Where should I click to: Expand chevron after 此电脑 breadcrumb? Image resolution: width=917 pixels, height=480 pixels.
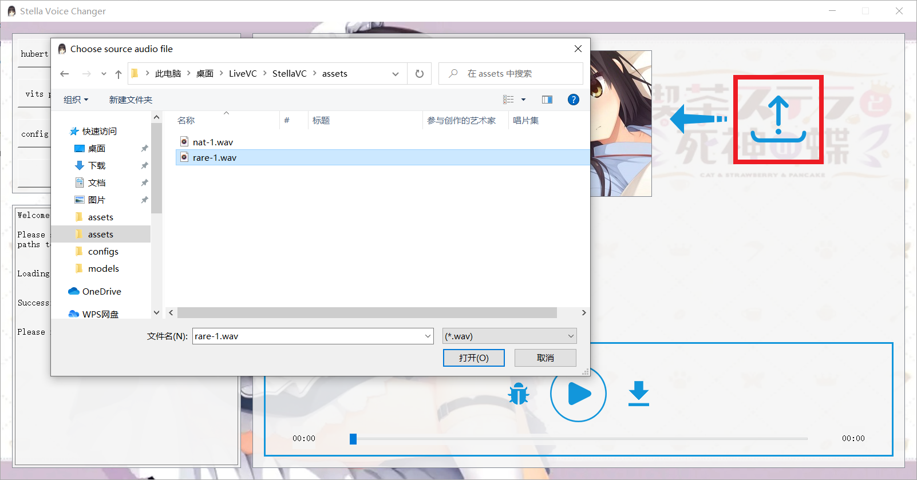tap(188, 73)
